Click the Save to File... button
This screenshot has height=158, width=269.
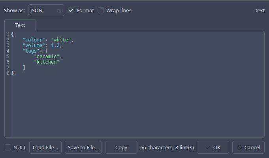tap(83, 147)
